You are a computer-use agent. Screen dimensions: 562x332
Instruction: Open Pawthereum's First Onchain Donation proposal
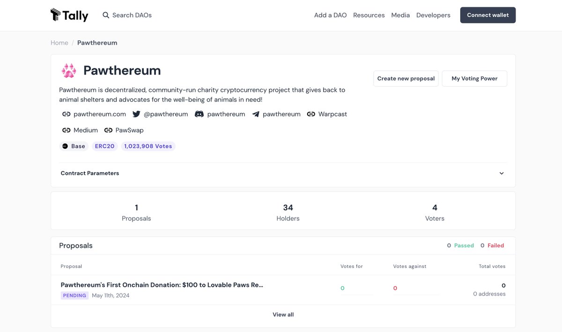pos(162,285)
